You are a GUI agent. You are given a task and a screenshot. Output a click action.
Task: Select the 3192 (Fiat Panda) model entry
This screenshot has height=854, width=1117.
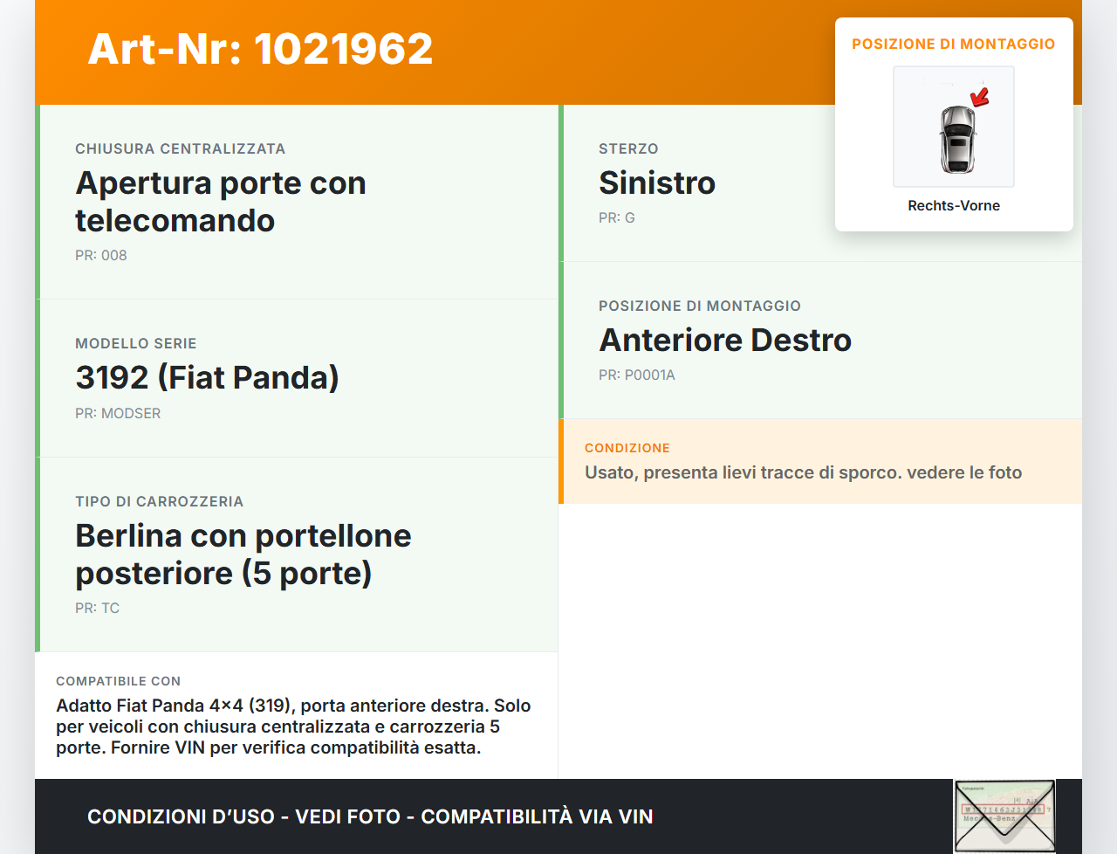[x=207, y=377]
